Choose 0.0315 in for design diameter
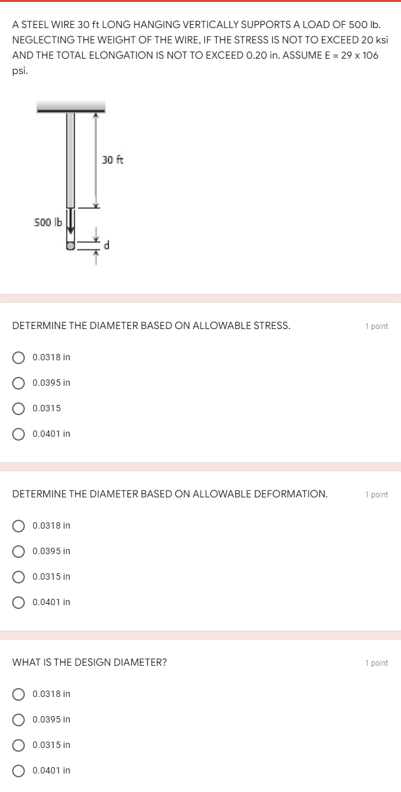Image resolution: width=401 pixels, height=792 pixels. (18, 745)
